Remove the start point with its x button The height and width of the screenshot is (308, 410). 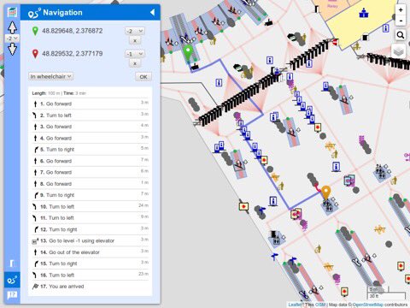pyautogui.click(x=135, y=40)
